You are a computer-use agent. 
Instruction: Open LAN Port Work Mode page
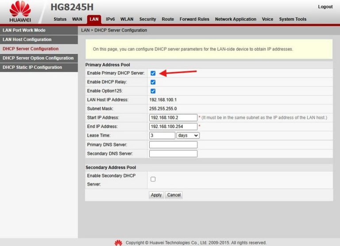(x=24, y=31)
